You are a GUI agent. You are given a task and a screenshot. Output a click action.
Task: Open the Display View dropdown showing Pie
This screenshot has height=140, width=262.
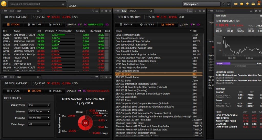click(x=39, y=105)
